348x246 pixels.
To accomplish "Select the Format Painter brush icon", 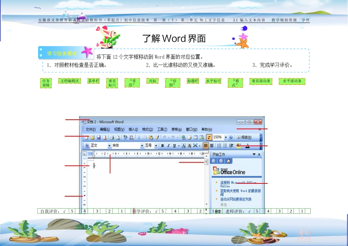I will click(157, 138).
